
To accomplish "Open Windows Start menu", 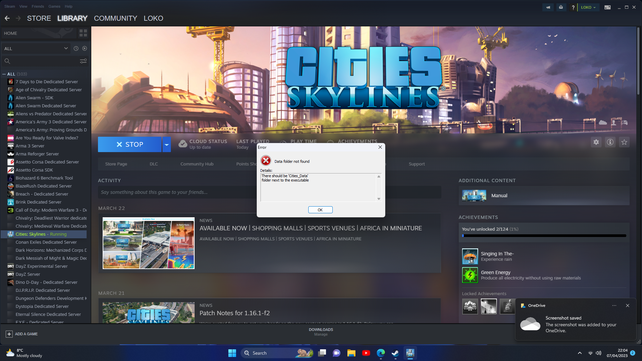I will [232, 353].
